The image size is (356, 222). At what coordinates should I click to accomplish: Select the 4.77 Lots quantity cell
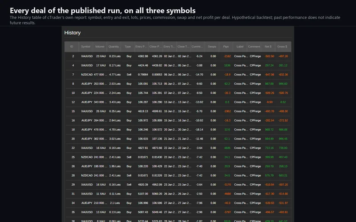tap(115, 75)
